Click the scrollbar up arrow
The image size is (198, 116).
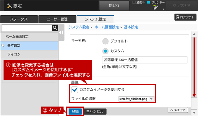tap(194, 34)
